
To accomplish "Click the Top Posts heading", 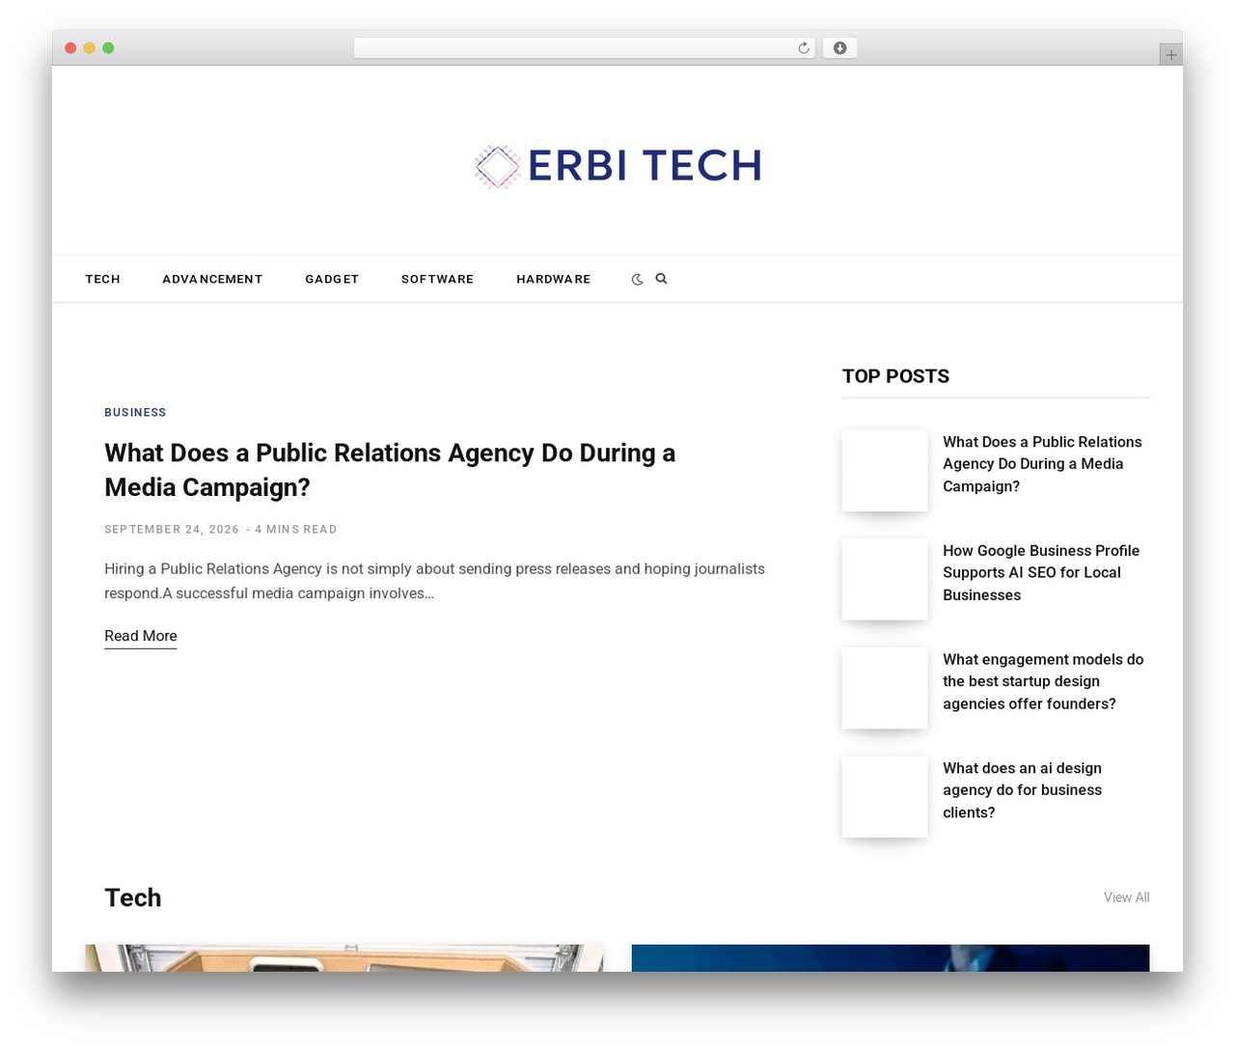I will [895, 376].
